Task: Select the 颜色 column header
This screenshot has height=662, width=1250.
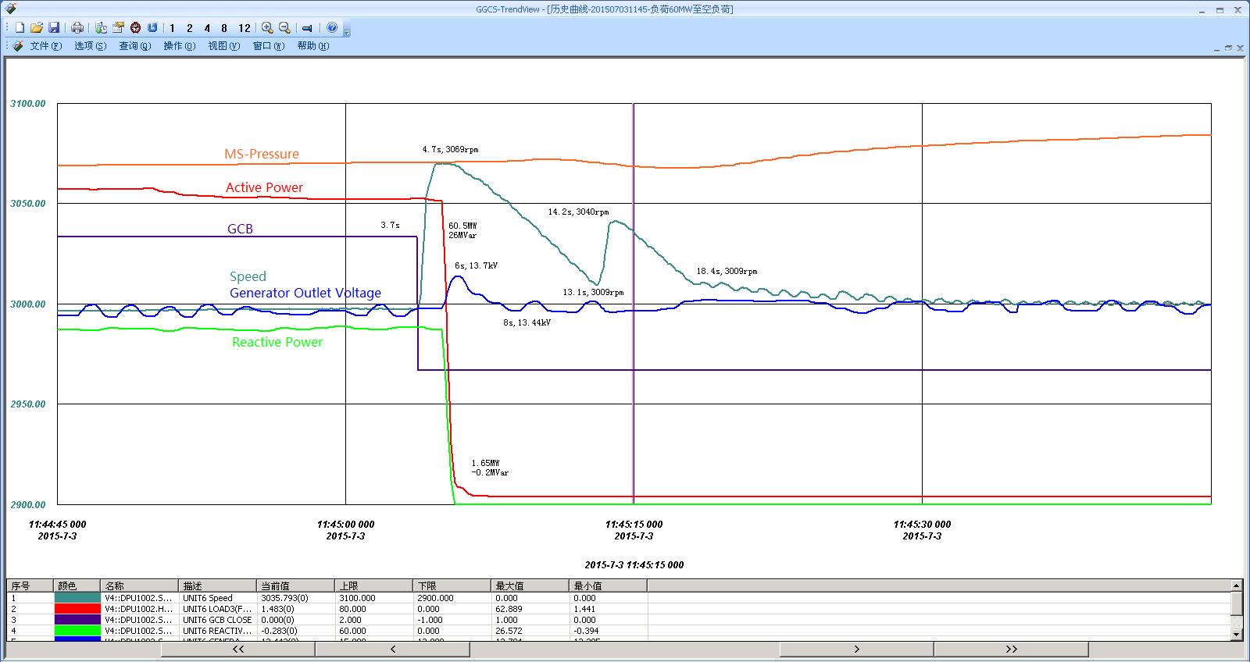Action: coord(77,585)
